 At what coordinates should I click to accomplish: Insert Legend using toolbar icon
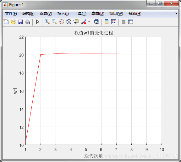[x=113, y=22]
